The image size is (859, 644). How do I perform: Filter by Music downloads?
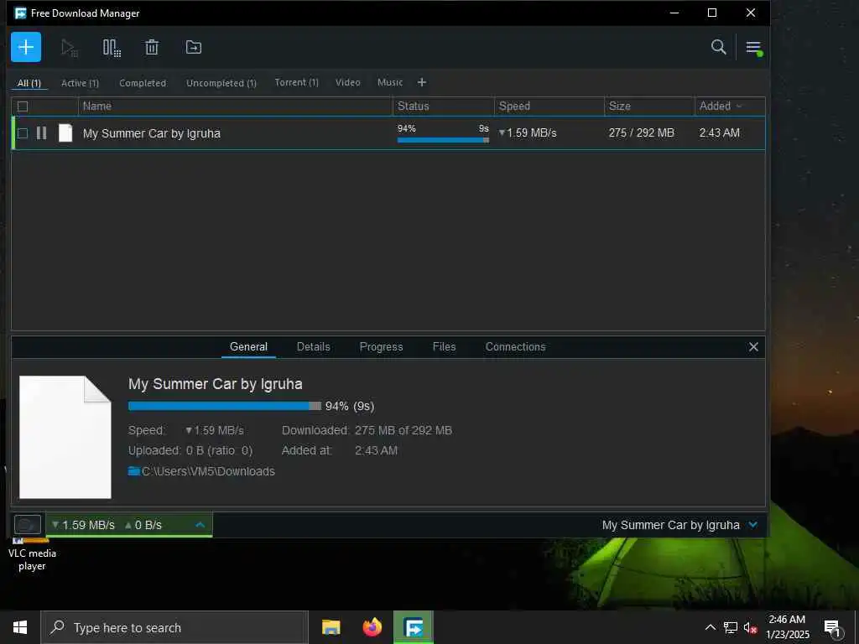(x=390, y=83)
